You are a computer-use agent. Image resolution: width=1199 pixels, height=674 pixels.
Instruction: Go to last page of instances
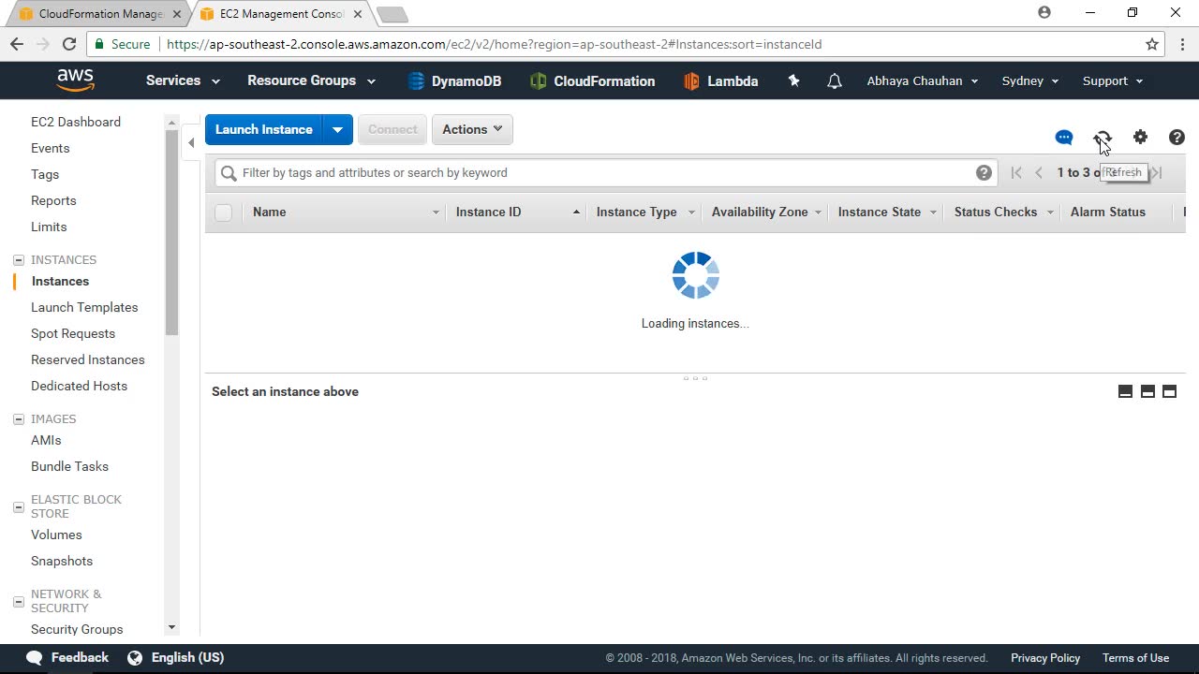pos(1157,172)
